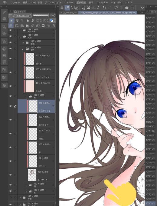Hide the 47% 全体影 layer

pyautogui.click(x=11, y=86)
